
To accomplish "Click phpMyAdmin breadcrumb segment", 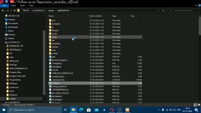I will [x=63, y=10].
